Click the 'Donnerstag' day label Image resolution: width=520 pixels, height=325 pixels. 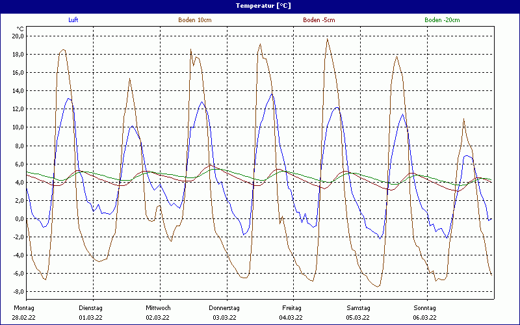[x=224, y=308]
